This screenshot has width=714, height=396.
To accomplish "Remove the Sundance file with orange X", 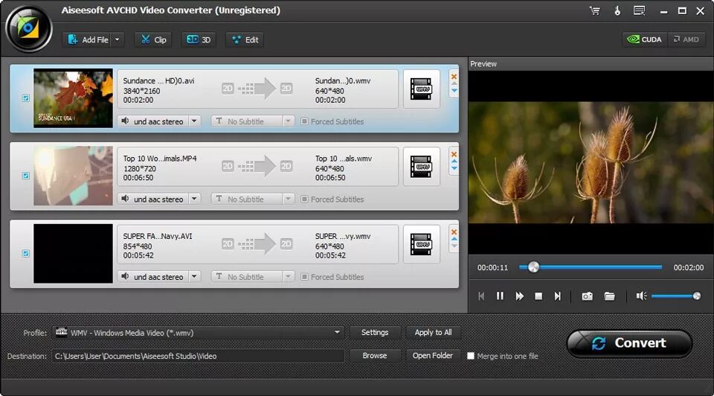I will tap(454, 77).
